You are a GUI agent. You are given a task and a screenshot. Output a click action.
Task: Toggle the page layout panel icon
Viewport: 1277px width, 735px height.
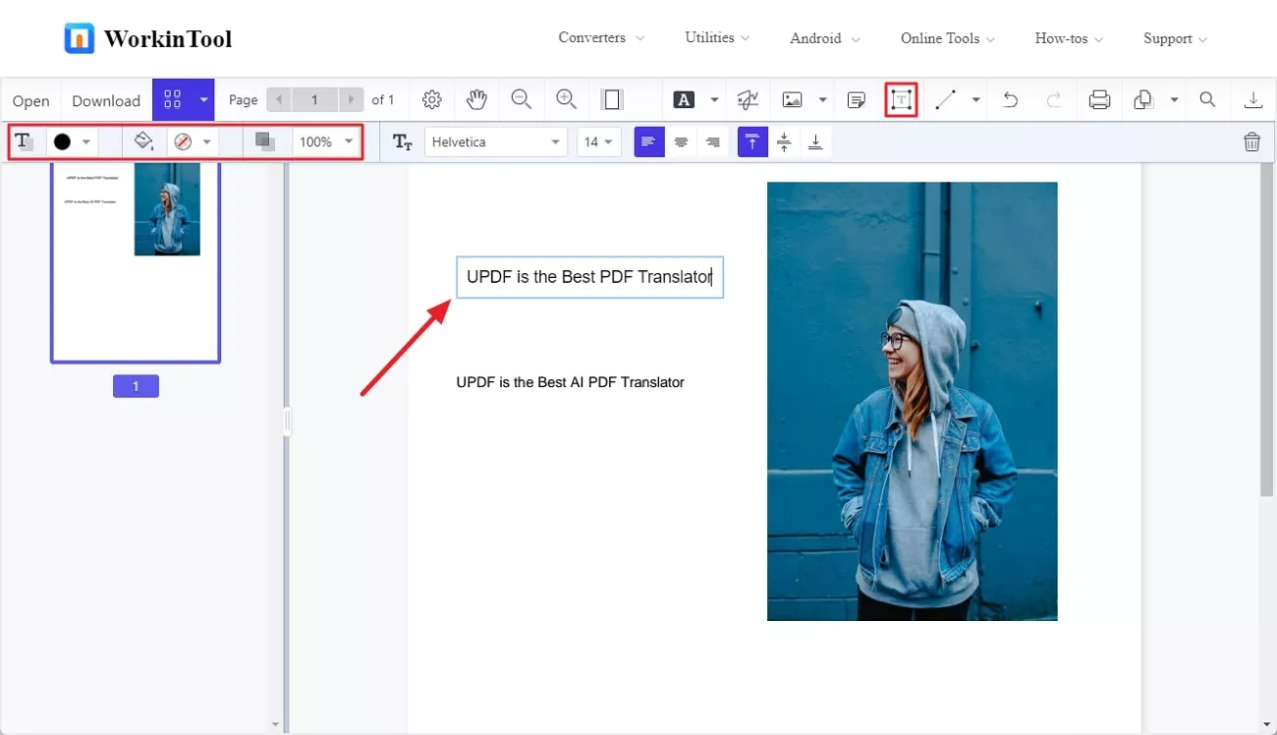pyautogui.click(x=612, y=99)
